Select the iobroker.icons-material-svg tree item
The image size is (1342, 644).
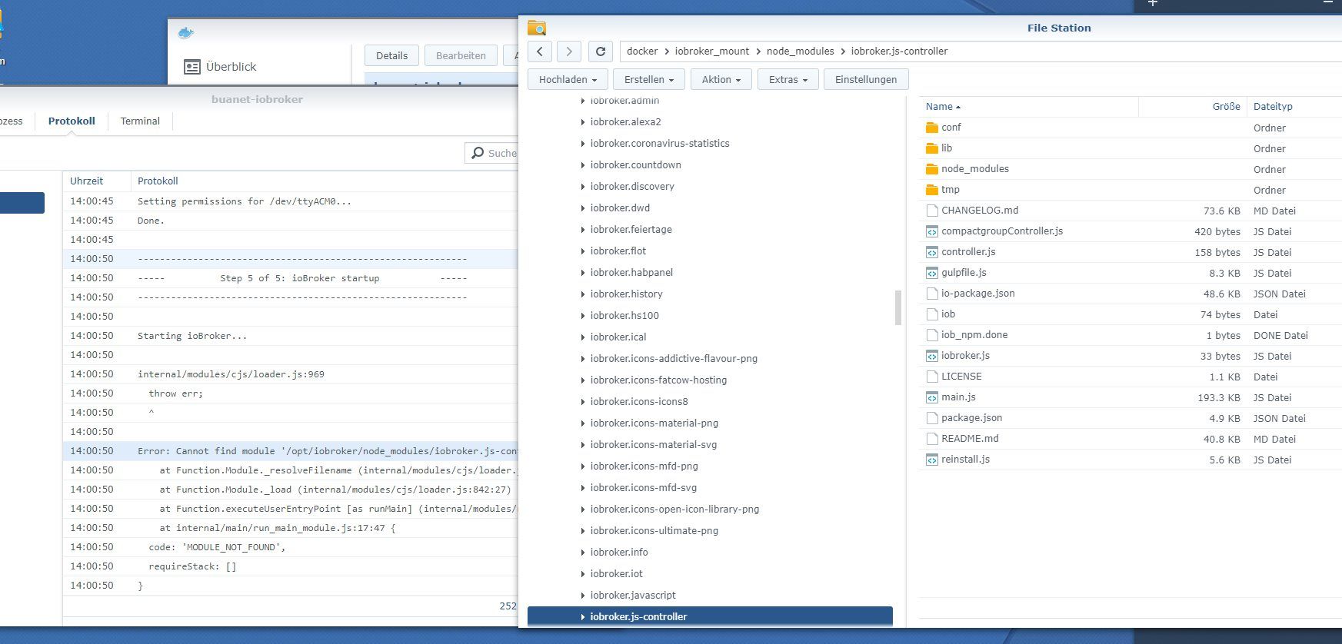click(x=654, y=445)
